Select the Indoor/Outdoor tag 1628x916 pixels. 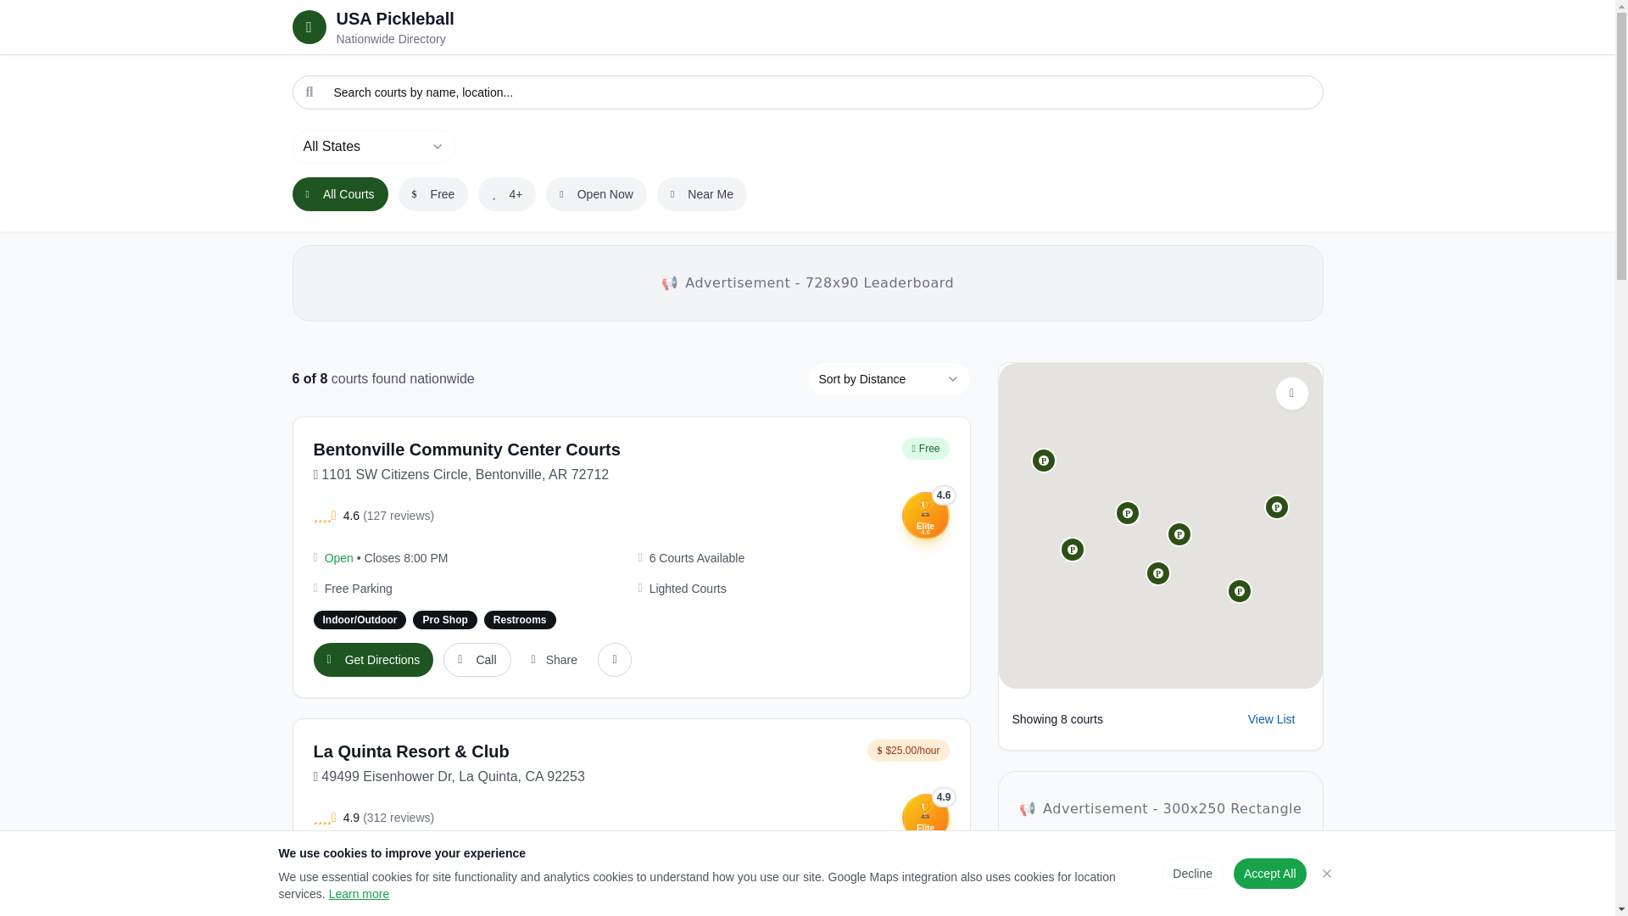pos(360,620)
